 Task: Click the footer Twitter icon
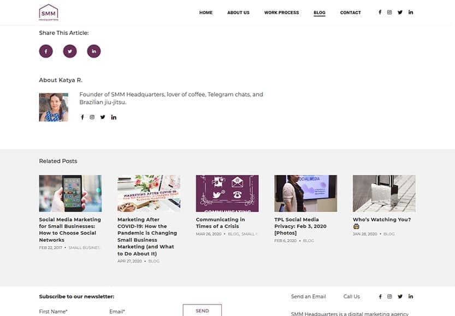point(400,296)
